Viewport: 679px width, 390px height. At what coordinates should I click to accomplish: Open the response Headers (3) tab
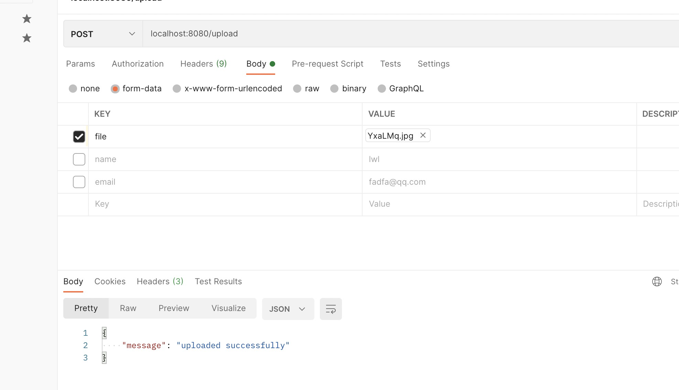(160, 282)
